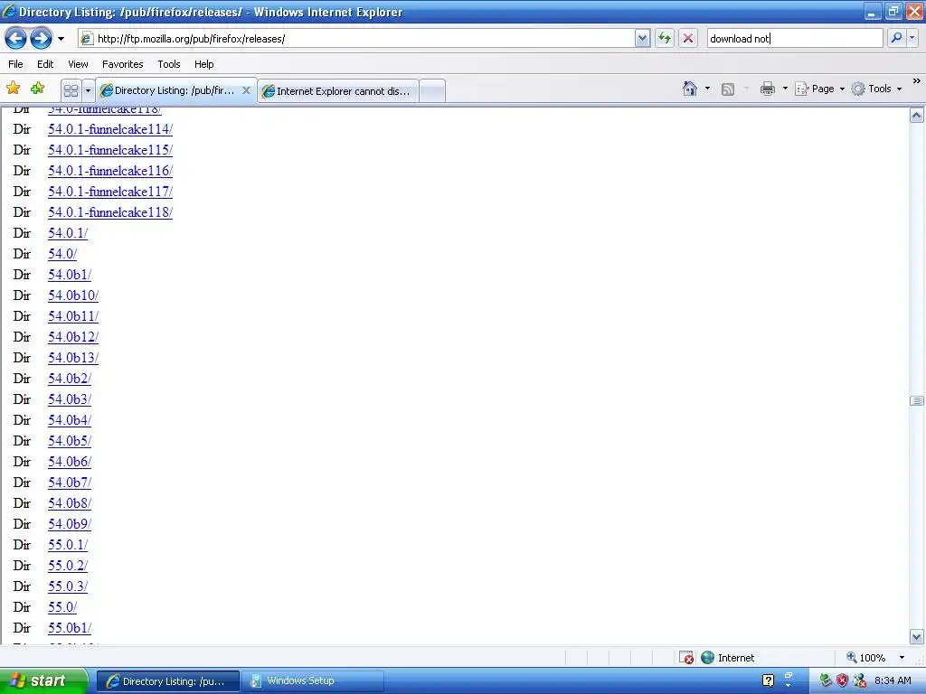Open 54.0.1-funnelcake116/ directory link
This screenshot has height=694, width=926.
[110, 171]
